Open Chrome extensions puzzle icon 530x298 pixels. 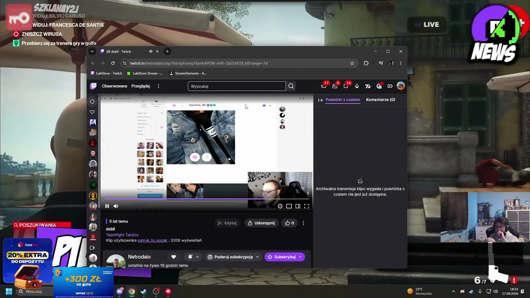366,63
